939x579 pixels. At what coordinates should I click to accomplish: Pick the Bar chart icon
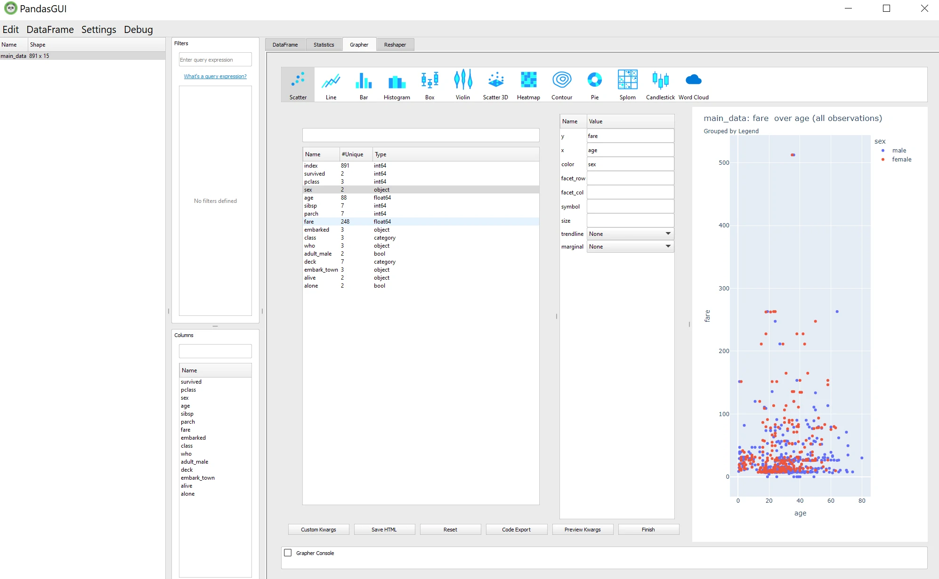point(364,85)
